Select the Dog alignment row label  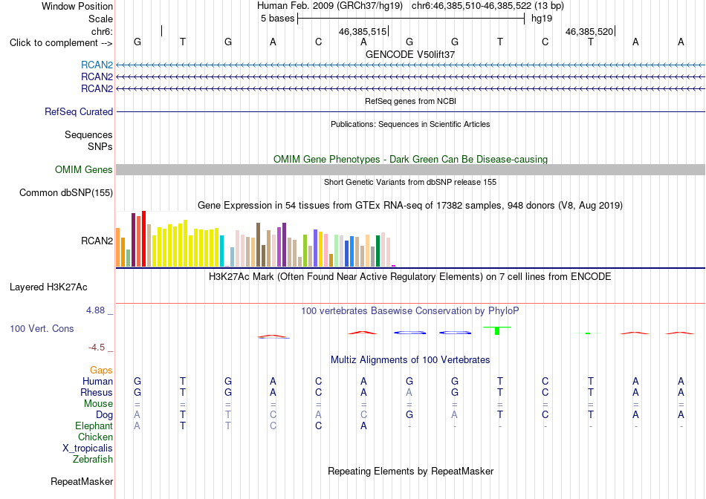[x=105, y=415]
